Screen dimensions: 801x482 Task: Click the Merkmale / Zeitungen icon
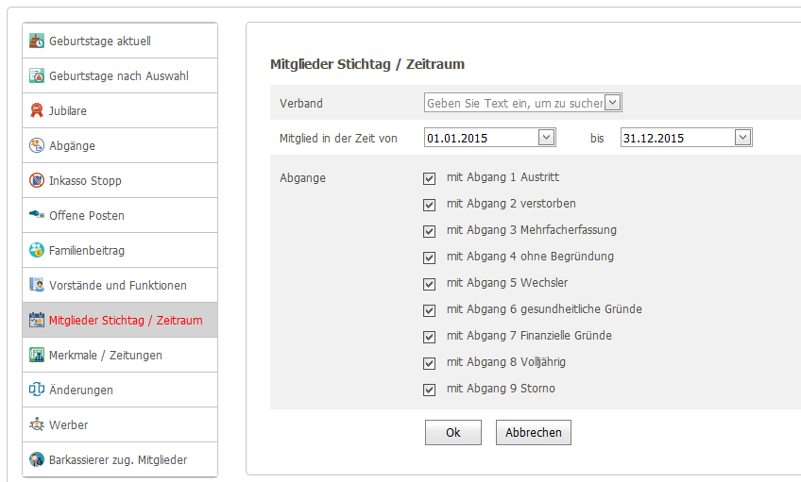[x=37, y=355]
